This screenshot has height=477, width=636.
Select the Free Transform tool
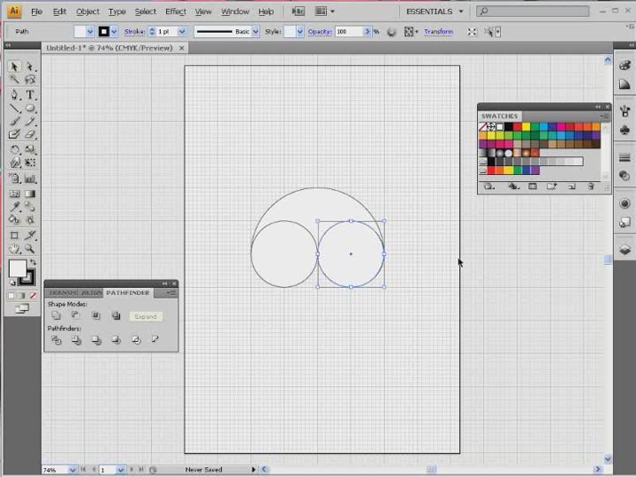(30, 163)
